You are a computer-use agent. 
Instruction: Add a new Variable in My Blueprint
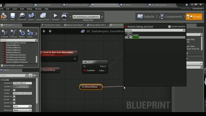(x=5, y=34)
